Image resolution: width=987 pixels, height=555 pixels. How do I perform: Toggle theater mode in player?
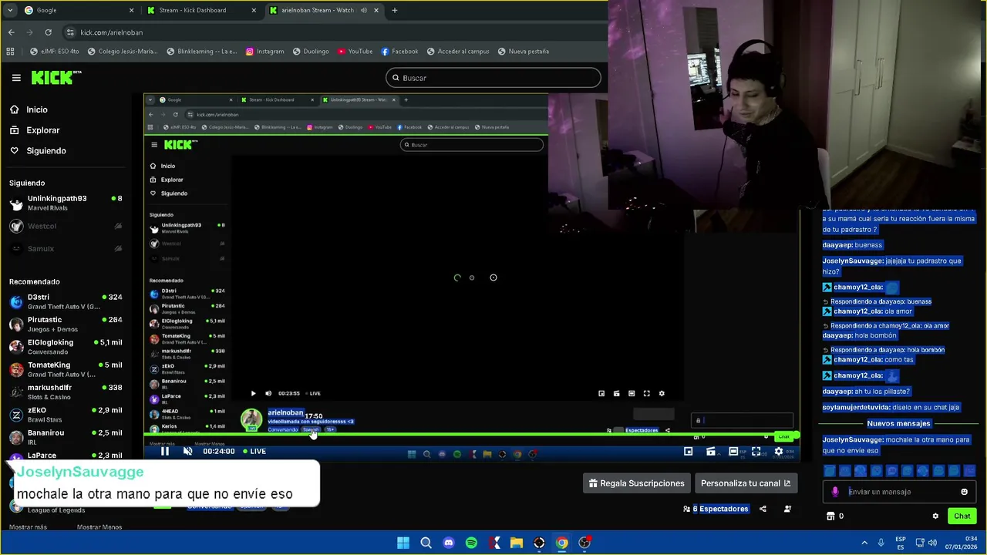pos(733,452)
